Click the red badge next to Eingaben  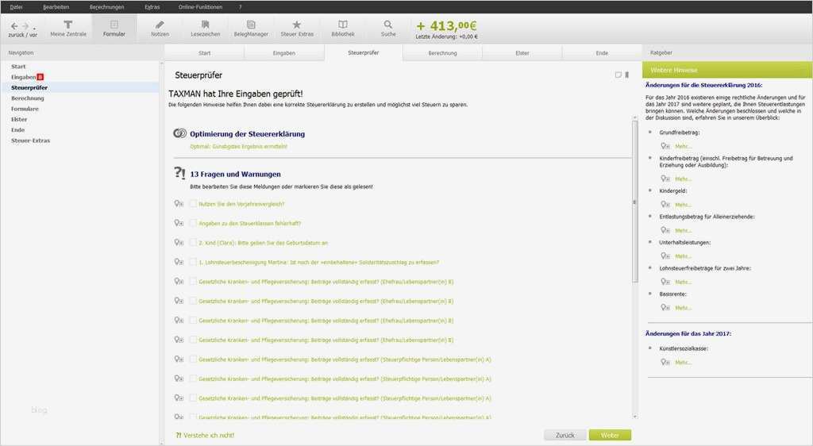(x=40, y=77)
